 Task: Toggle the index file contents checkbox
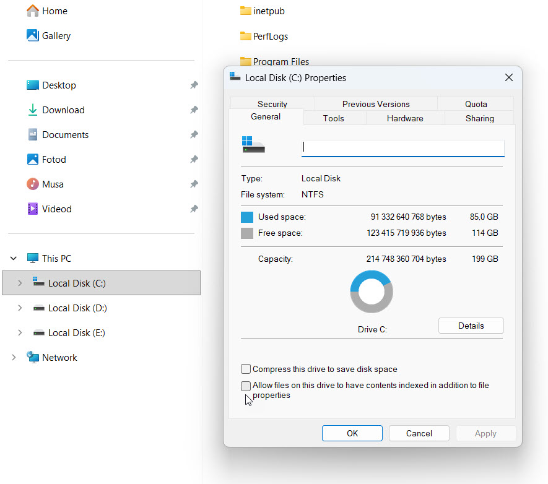tap(246, 386)
